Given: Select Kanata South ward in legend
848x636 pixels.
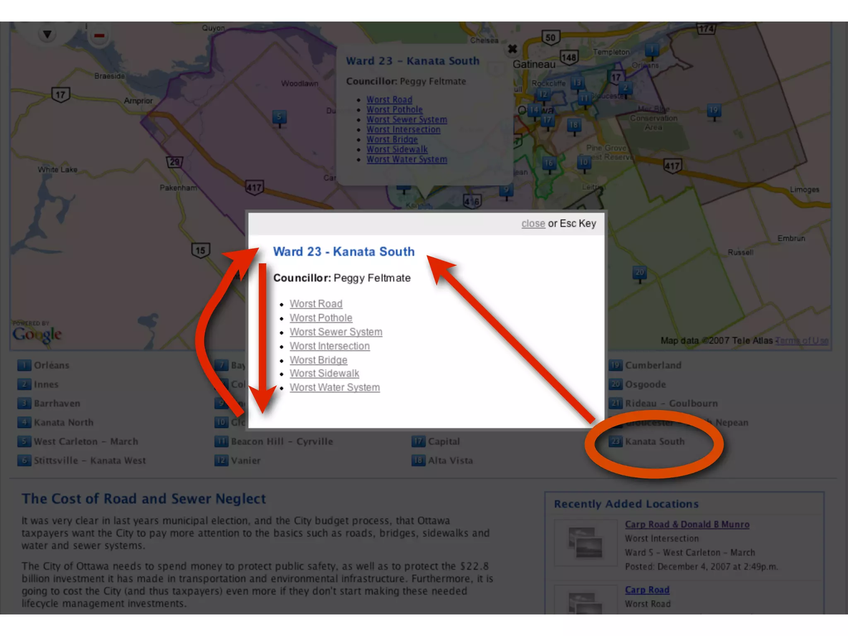Looking at the screenshot, I should [654, 442].
